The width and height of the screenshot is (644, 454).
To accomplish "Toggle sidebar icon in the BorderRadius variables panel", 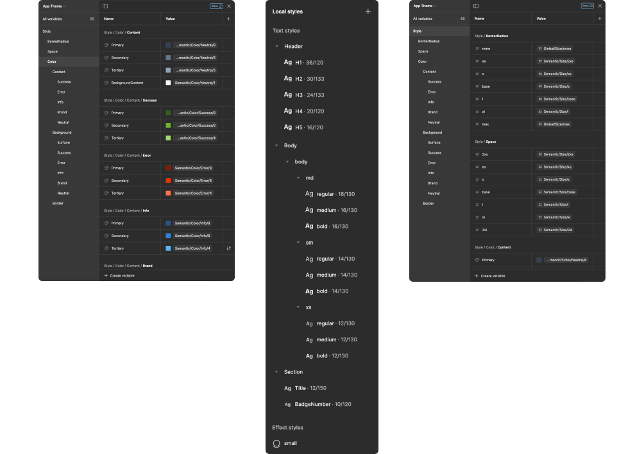I will pyautogui.click(x=476, y=6).
